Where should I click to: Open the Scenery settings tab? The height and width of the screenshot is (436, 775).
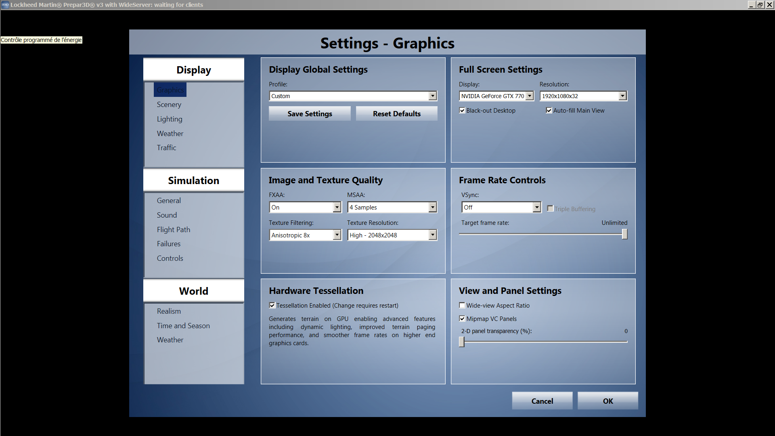pos(169,104)
